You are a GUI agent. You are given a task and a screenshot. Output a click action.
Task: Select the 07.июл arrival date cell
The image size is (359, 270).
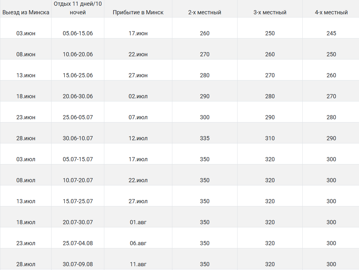pos(138,117)
